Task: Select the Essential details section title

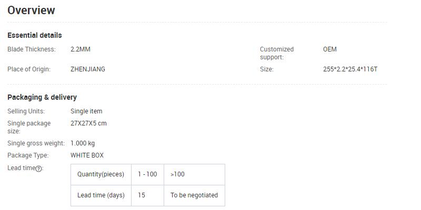Action: (x=35, y=35)
